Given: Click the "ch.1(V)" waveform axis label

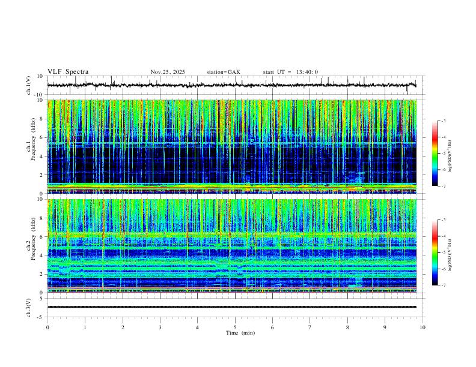Looking at the screenshot, I should (29, 85).
